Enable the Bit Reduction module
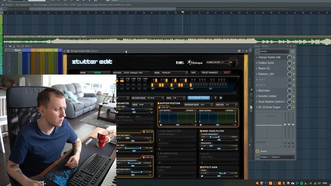 pos(159,153)
